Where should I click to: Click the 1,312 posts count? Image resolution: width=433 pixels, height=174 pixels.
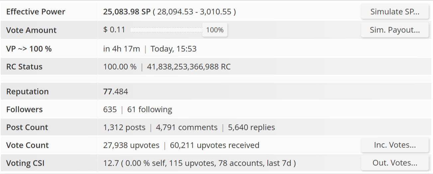(x=124, y=128)
